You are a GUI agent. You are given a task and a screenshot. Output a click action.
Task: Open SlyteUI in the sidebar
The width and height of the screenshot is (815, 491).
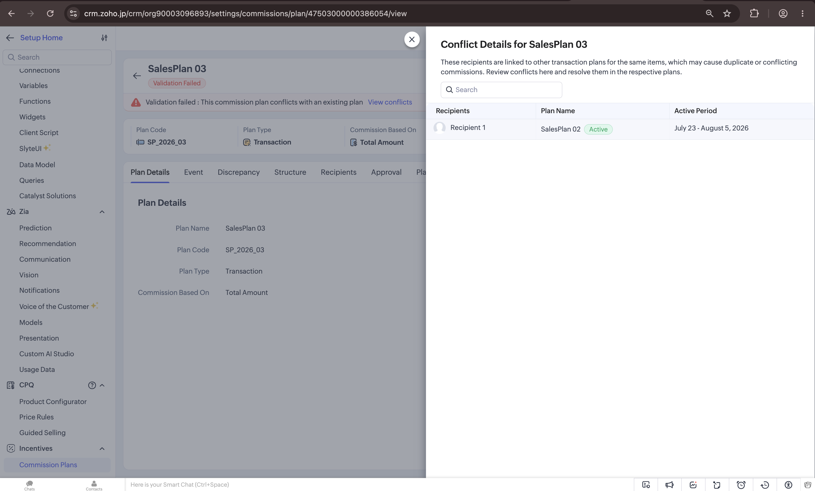30,149
